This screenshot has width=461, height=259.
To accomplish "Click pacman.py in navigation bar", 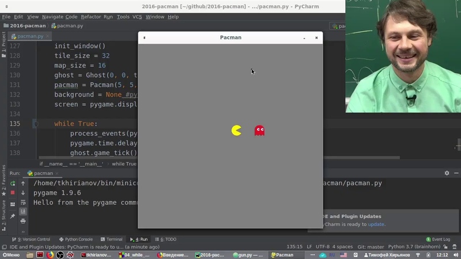I will pos(67,26).
